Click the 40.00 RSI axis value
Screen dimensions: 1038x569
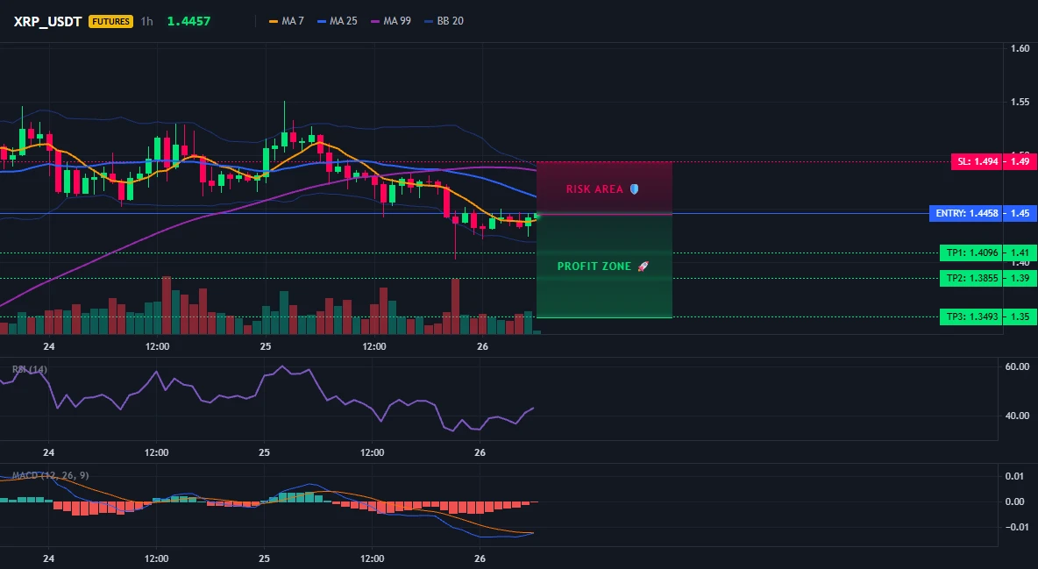click(1017, 416)
